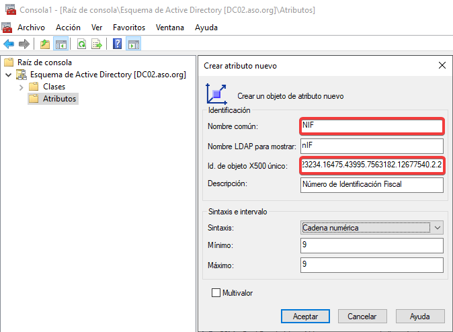
Task: Click the Export list toolbar icon
Action: pyautogui.click(x=97, y=44)
